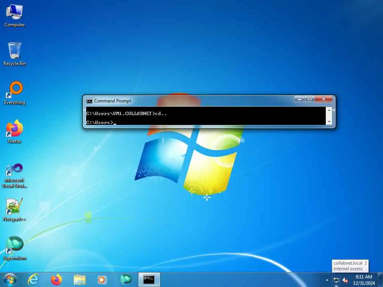Image resolution: width=383 pixels, height=287 pixels.
Task: Click the Command Prompt taskbar button
Action: click(x=149, y=280)
